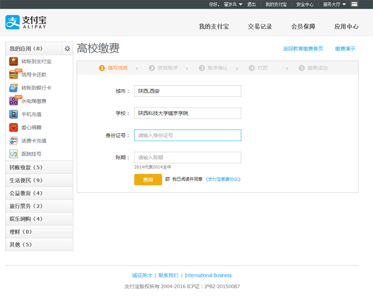Image resolution: width=373 pixels, height=301 pixels.
Task: Click 联系我们 footer link
Action: pos(168,276)
